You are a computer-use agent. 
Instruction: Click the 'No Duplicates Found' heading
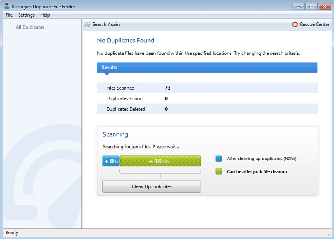(x=125, y=41)
